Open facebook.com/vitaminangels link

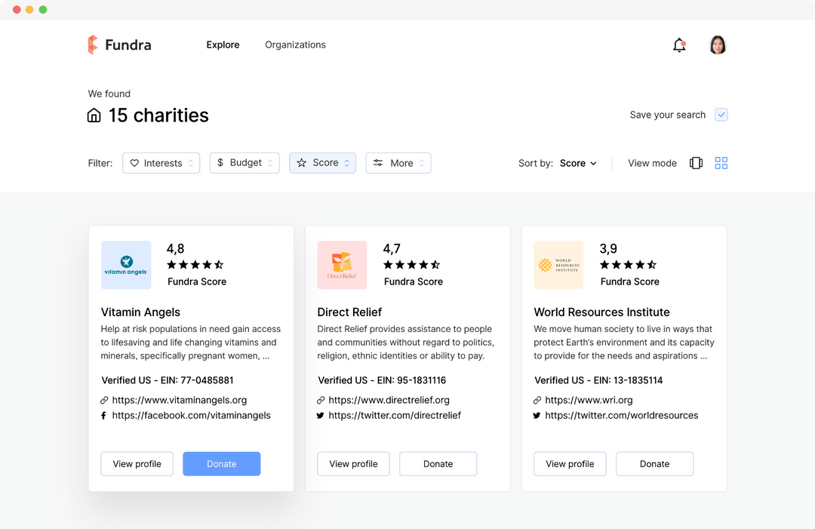[x=191, y=415]
